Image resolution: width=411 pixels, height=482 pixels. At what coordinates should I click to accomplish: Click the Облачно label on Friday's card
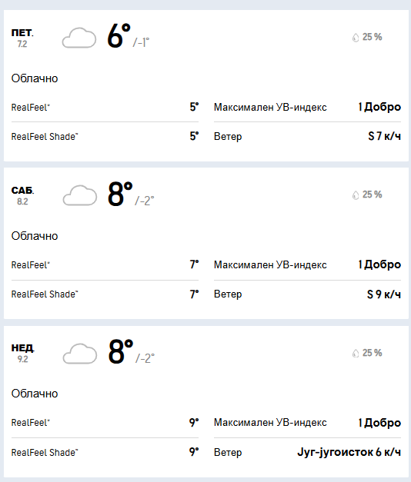(x=35, y=78)
